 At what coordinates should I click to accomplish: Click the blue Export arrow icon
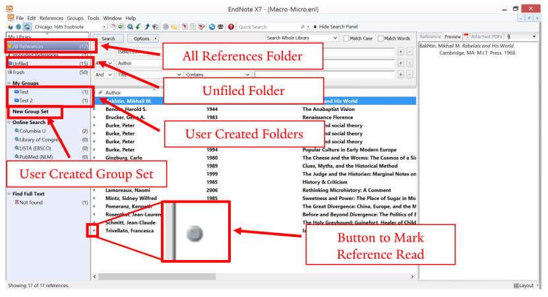(x=147, y=27)
